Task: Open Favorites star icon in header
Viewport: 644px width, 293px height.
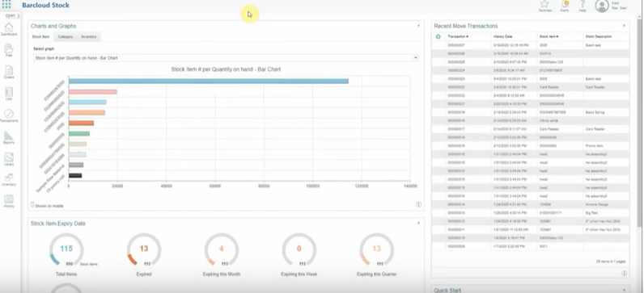Action: [544, 6]
